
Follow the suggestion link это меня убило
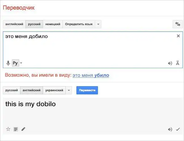click(x=91, y=75)
